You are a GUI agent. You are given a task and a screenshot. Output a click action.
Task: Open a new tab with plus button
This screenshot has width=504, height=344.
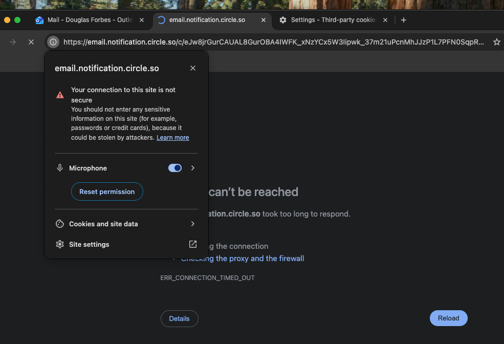pos(404,20)
